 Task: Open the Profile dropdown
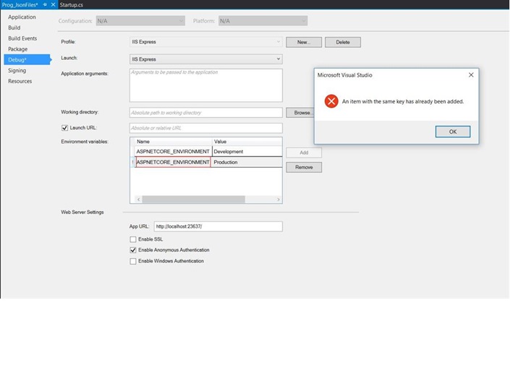[206, 42]
